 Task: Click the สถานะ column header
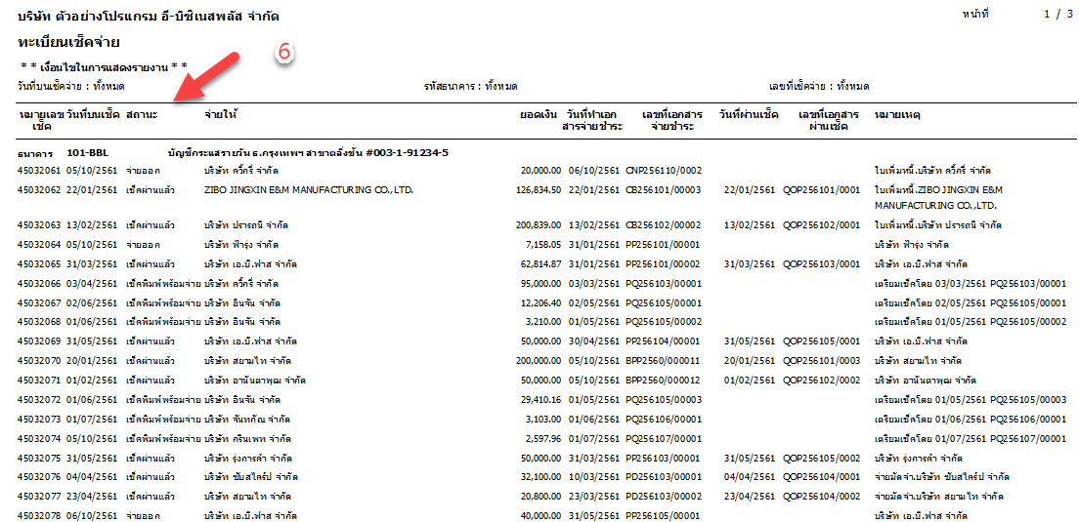coord(143,115)
